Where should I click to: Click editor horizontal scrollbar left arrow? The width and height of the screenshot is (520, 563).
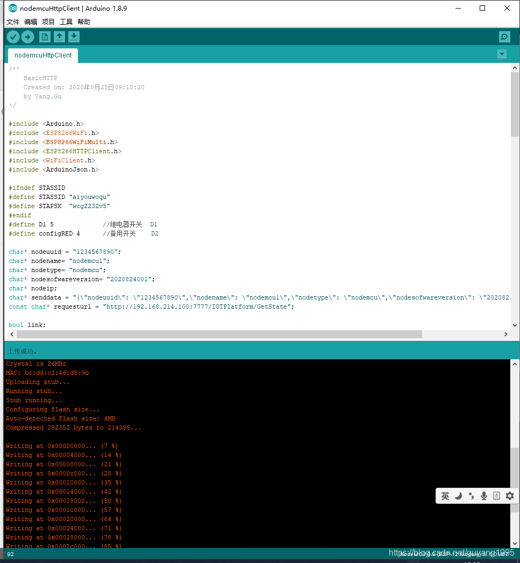pyautogui.click(x=12, y=334)
